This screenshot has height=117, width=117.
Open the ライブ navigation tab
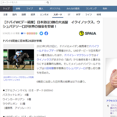tap(30, 9)
